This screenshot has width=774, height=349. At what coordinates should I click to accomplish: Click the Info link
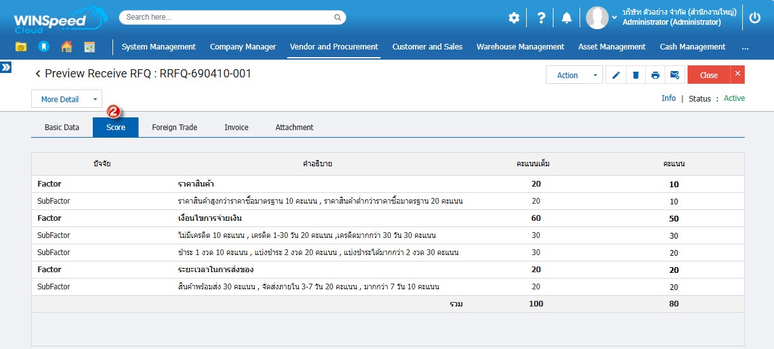pos(669,98)
